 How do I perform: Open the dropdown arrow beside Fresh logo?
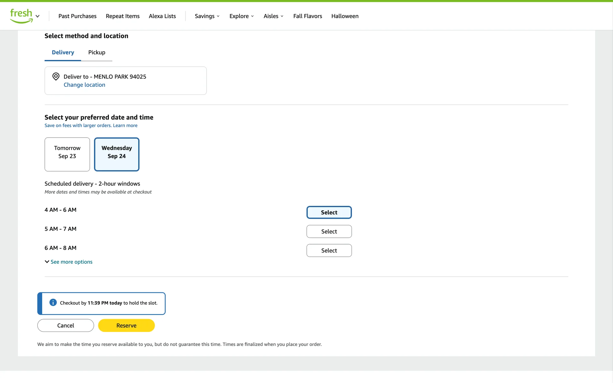point(38,16)
